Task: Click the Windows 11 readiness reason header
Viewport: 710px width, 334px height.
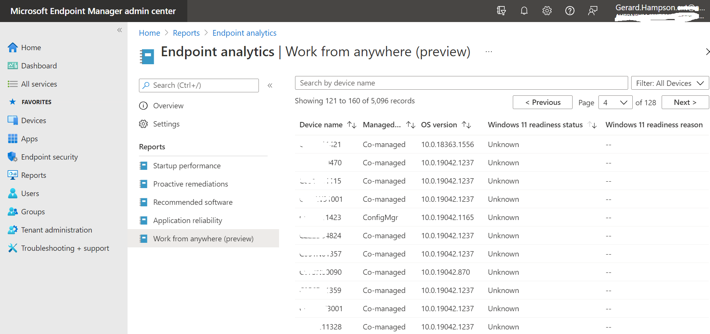Action: point(654,125)
